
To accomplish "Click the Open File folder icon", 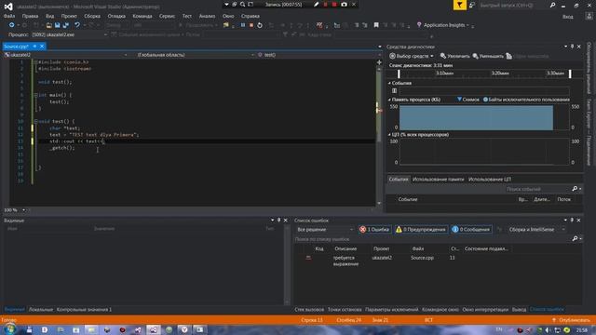I will (x=48, y=25).
